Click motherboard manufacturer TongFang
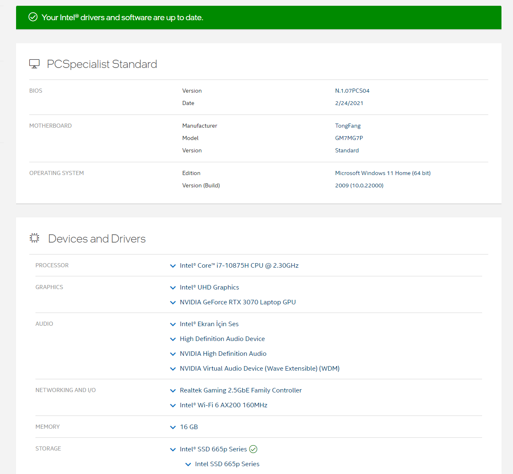This screenshot has height=474, width=513. coord(348,126)
